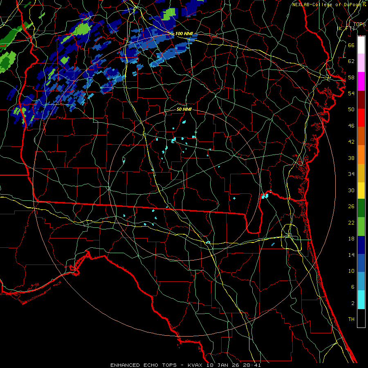368x368 pixels.
Task: Click the legend value '46'
Action: (351, 126)
